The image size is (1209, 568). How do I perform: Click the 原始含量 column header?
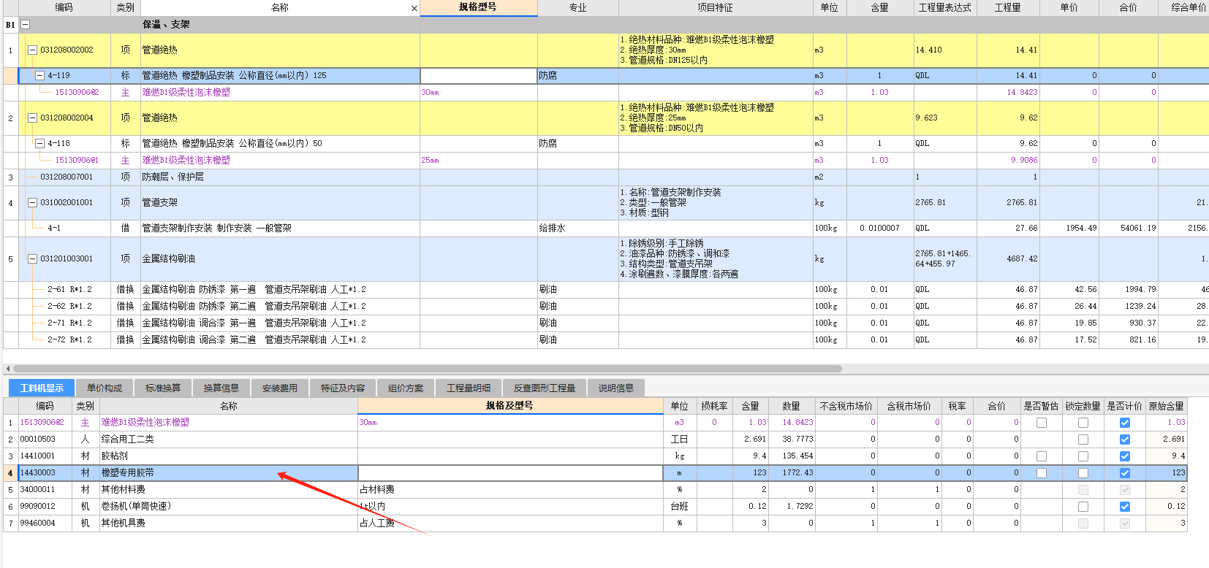pyautogui.click(x=1167, y=406)
